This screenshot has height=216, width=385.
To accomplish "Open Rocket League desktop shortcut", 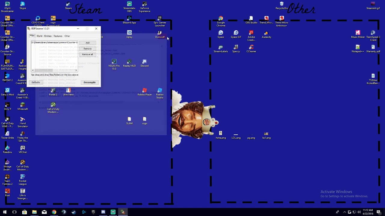I will (23, 180).
